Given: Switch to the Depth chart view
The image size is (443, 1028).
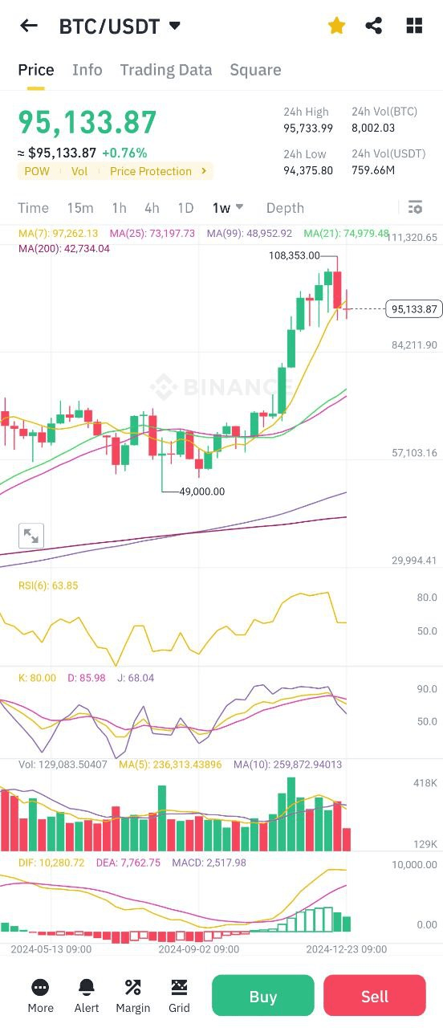Looking at the screenshot, I should [x=285, y=208].
